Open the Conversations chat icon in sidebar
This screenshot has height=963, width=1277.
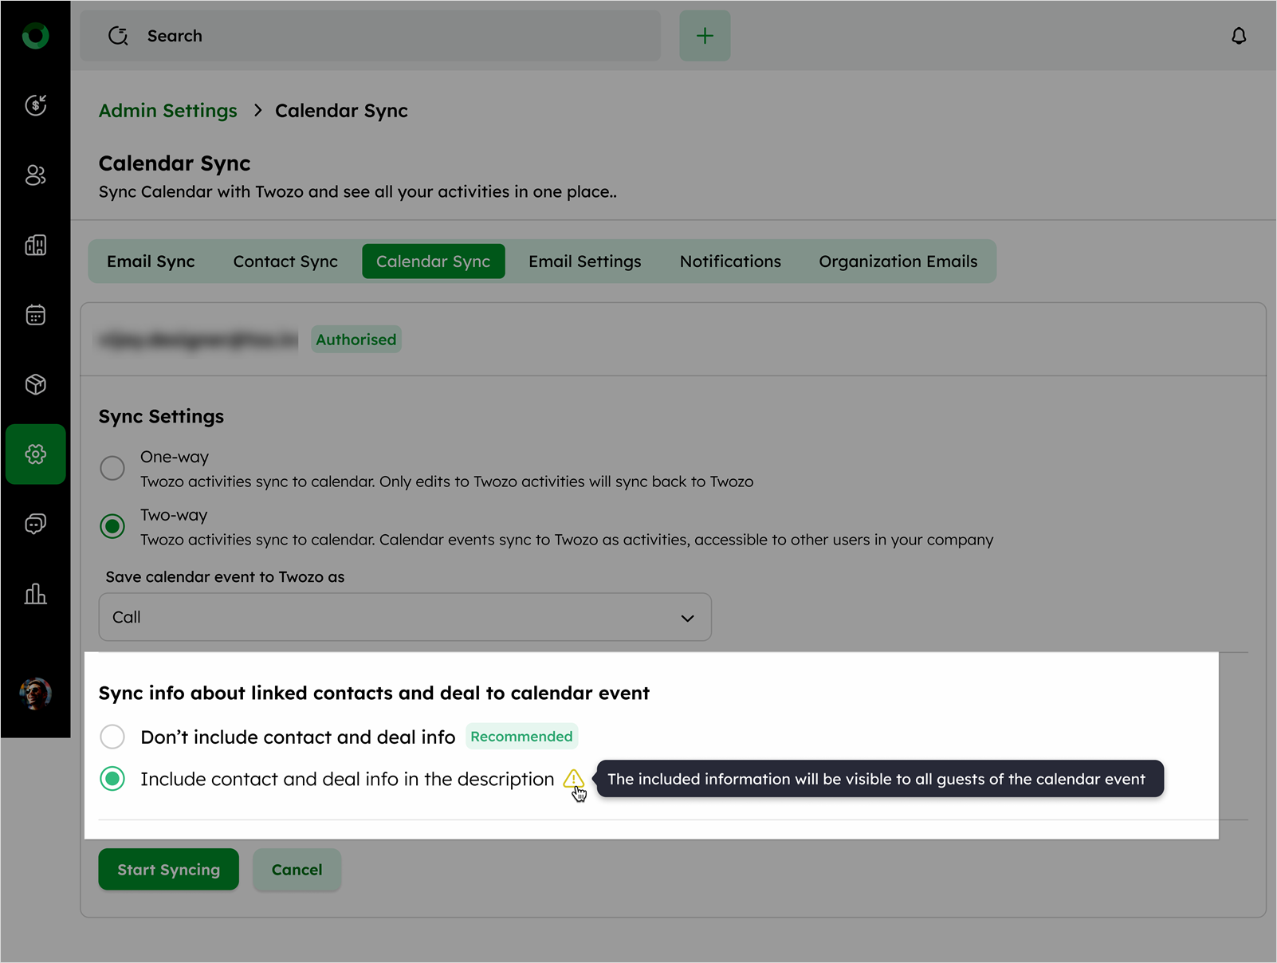[35, 524]
